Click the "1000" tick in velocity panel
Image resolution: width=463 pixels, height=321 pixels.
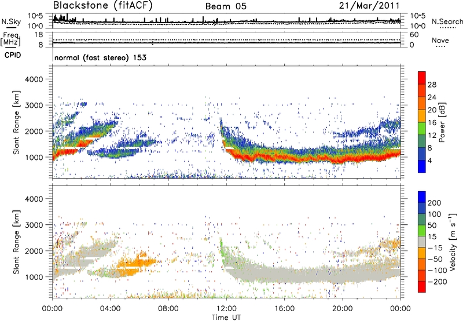click(34, 277)
